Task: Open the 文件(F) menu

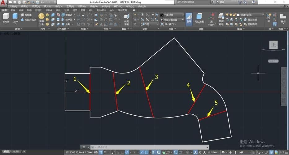Action: pos(13,6)
